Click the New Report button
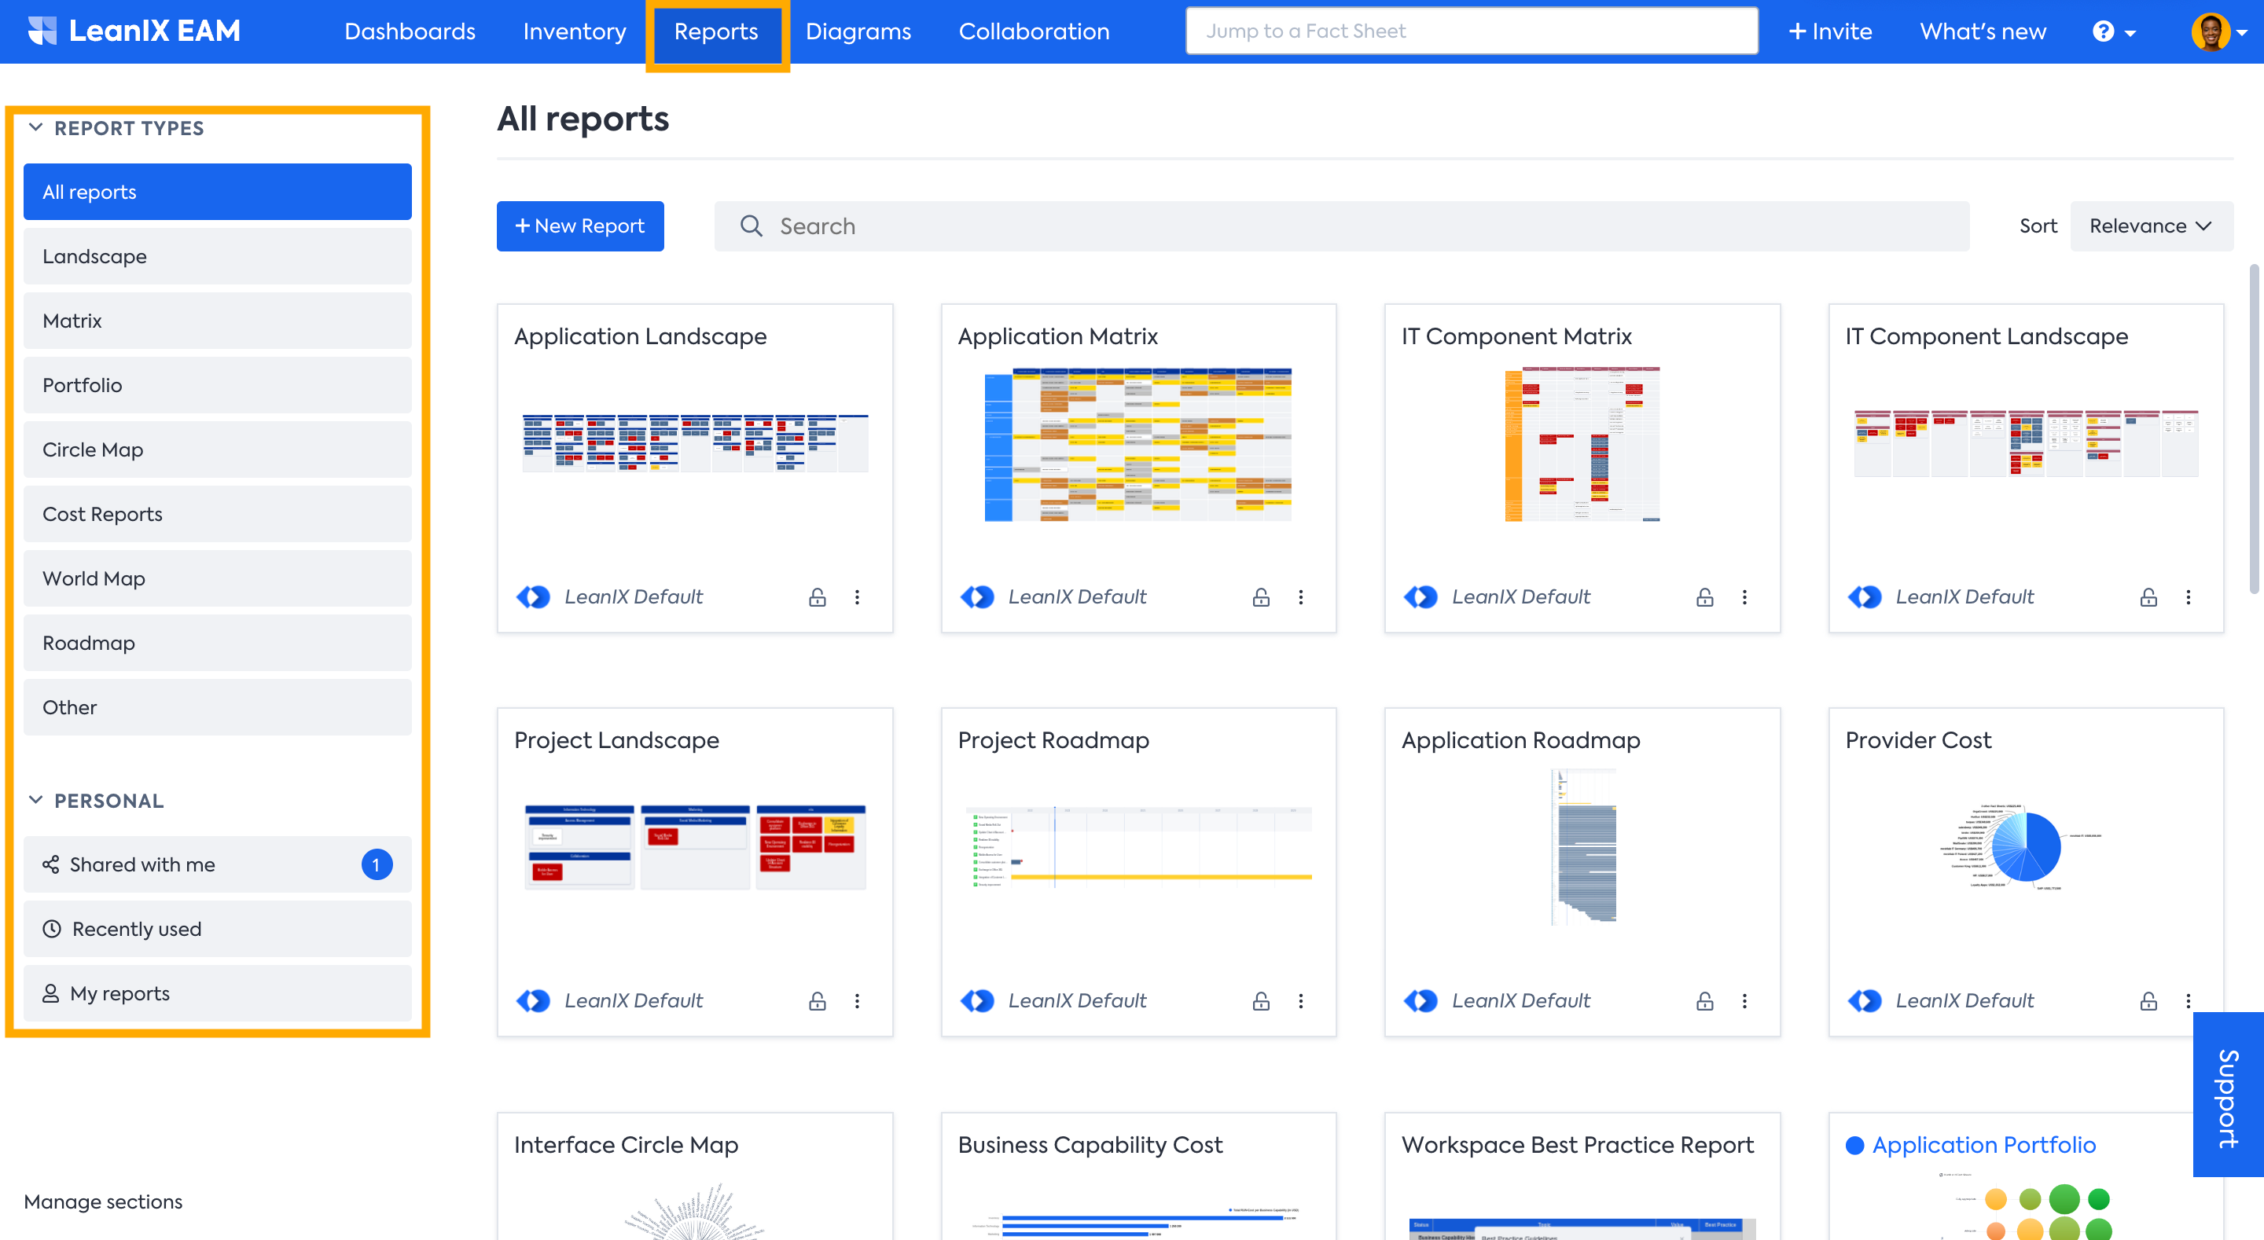 580,226
